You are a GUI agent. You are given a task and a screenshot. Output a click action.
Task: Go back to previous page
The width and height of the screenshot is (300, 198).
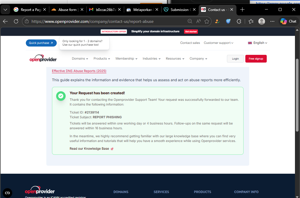(5, 21)
